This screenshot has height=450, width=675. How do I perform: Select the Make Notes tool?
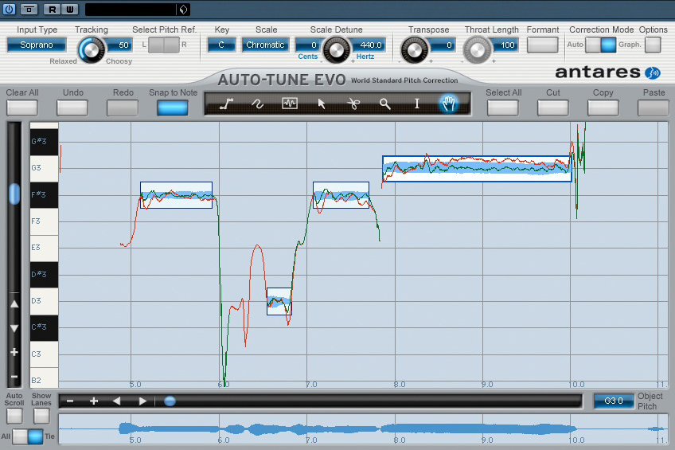(x=289, y=104)
